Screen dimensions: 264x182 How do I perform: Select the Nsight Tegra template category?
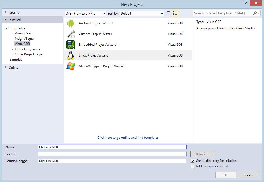click(24, 39)
